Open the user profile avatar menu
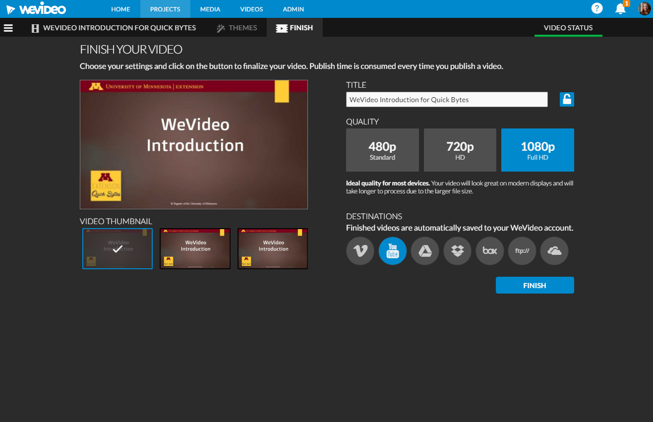The image size is (653, 422). point(644,8)
